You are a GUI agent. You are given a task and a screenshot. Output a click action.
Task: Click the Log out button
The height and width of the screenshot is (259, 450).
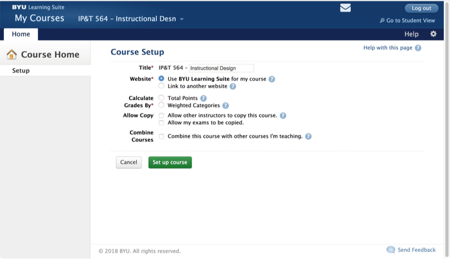422,8
